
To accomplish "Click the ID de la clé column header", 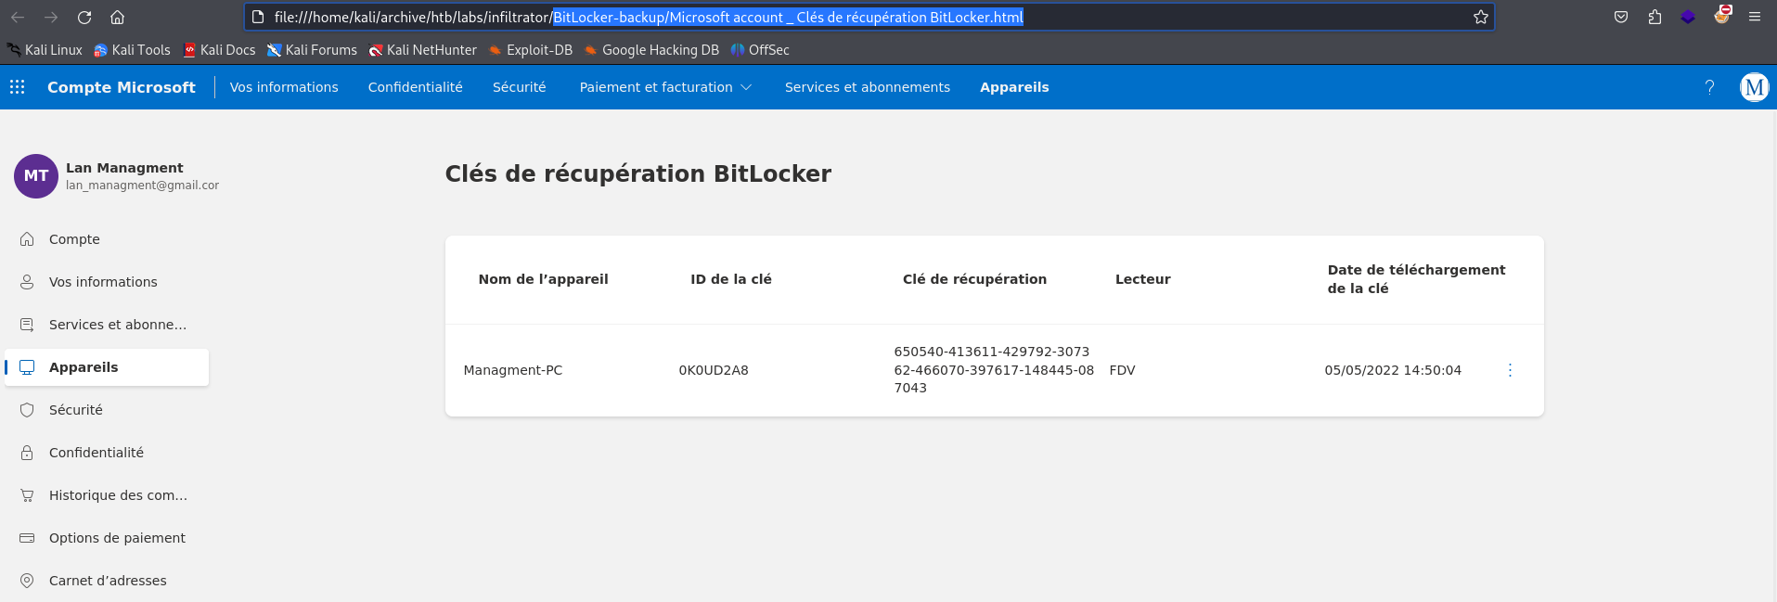I will (731, 279).
